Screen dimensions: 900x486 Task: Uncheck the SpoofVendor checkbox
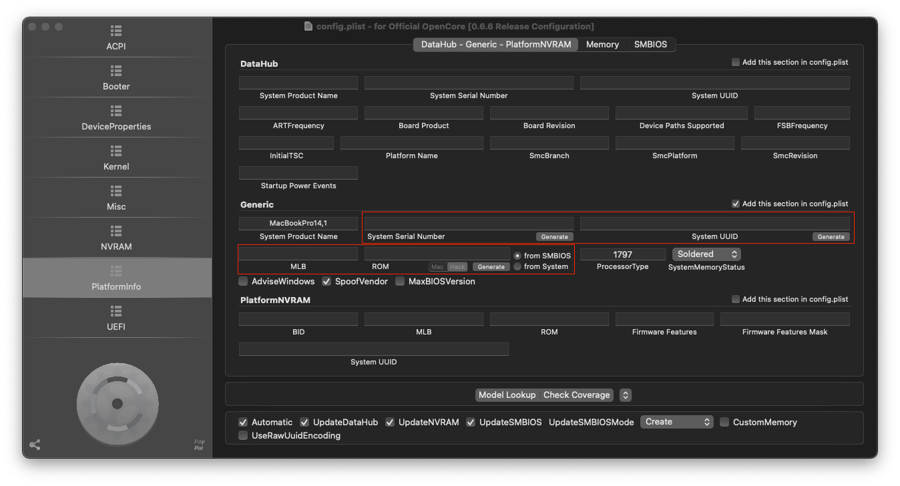point(326,281)
